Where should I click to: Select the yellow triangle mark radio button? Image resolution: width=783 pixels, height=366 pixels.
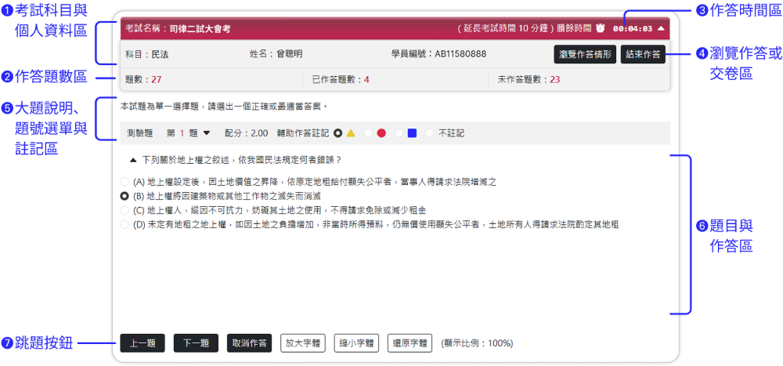(x=339, y=133)
